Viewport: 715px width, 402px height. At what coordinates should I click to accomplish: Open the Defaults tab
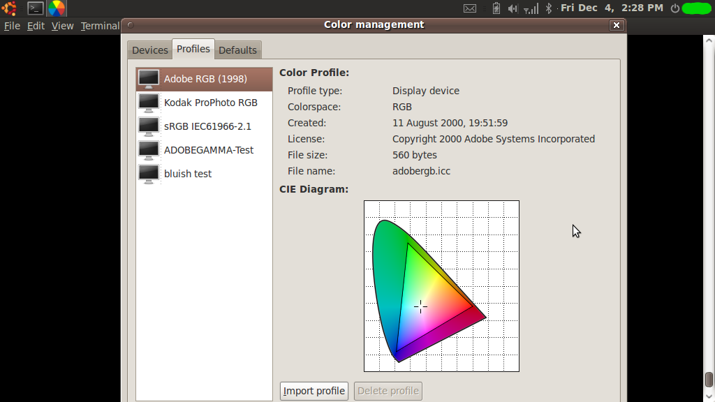coord(237,50)
